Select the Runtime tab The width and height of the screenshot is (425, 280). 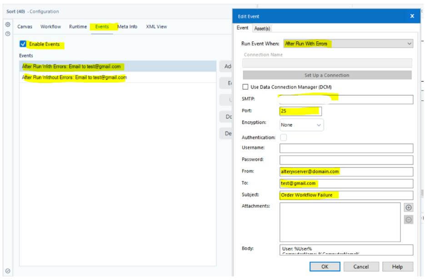coord(78,26)
